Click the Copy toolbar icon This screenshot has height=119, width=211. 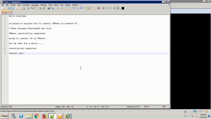[32, 8]
